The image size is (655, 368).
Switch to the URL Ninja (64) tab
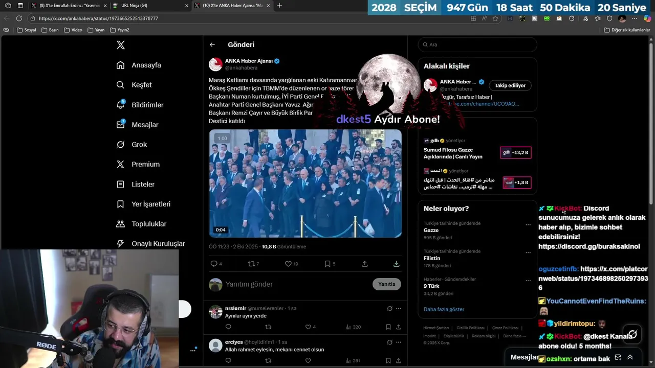pyautogui.click(x=149, y=6)
